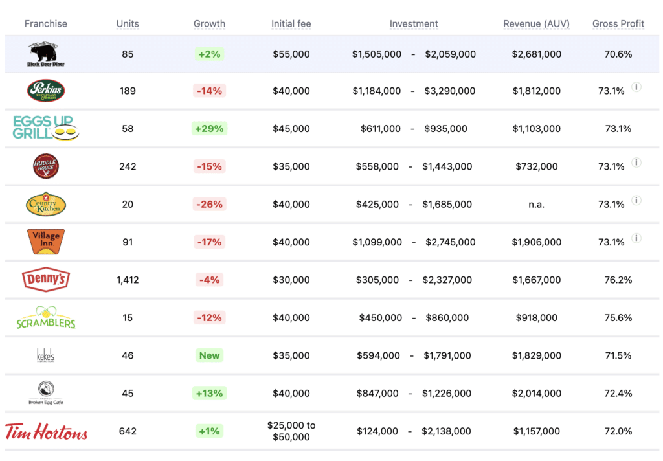Click the Country Kitchen logo
Viewport: 663px width, 461px height.
[46, 204]
